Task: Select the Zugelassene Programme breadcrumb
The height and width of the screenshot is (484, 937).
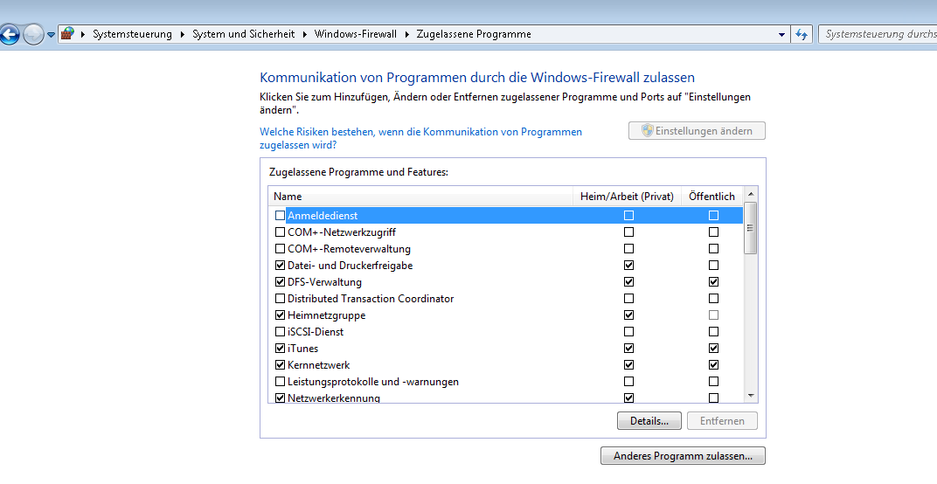Action: click(x=474, y=34)
